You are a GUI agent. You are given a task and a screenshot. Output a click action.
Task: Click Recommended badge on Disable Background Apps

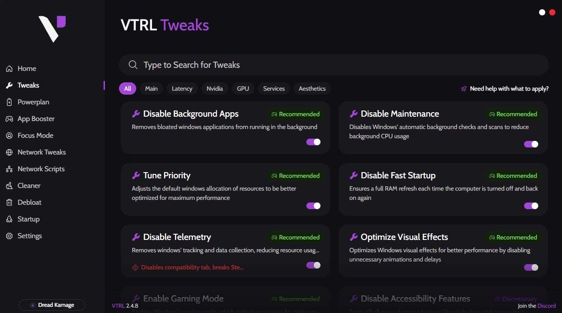click(x=295, y=114)
